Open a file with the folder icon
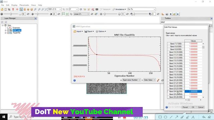 tap(2, 9)
